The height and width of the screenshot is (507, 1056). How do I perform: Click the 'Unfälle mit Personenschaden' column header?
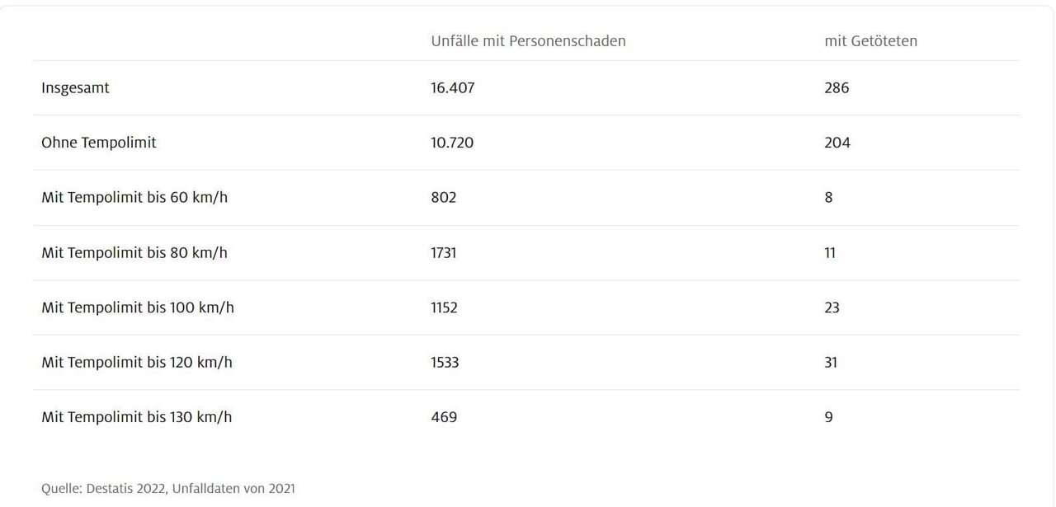[x=528, y=41]
